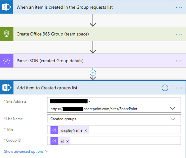Select the displayName dynamic content token

point(70,130)
